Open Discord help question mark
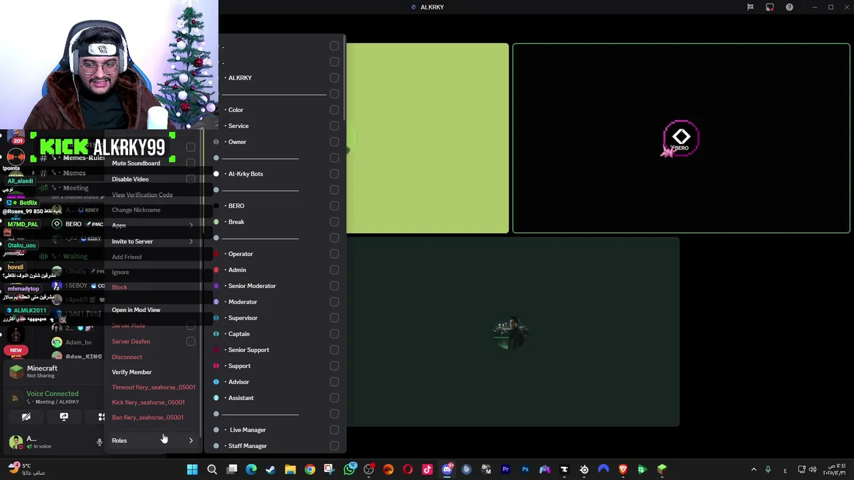The width and height of the screenshot is (854, 480). 789,7
